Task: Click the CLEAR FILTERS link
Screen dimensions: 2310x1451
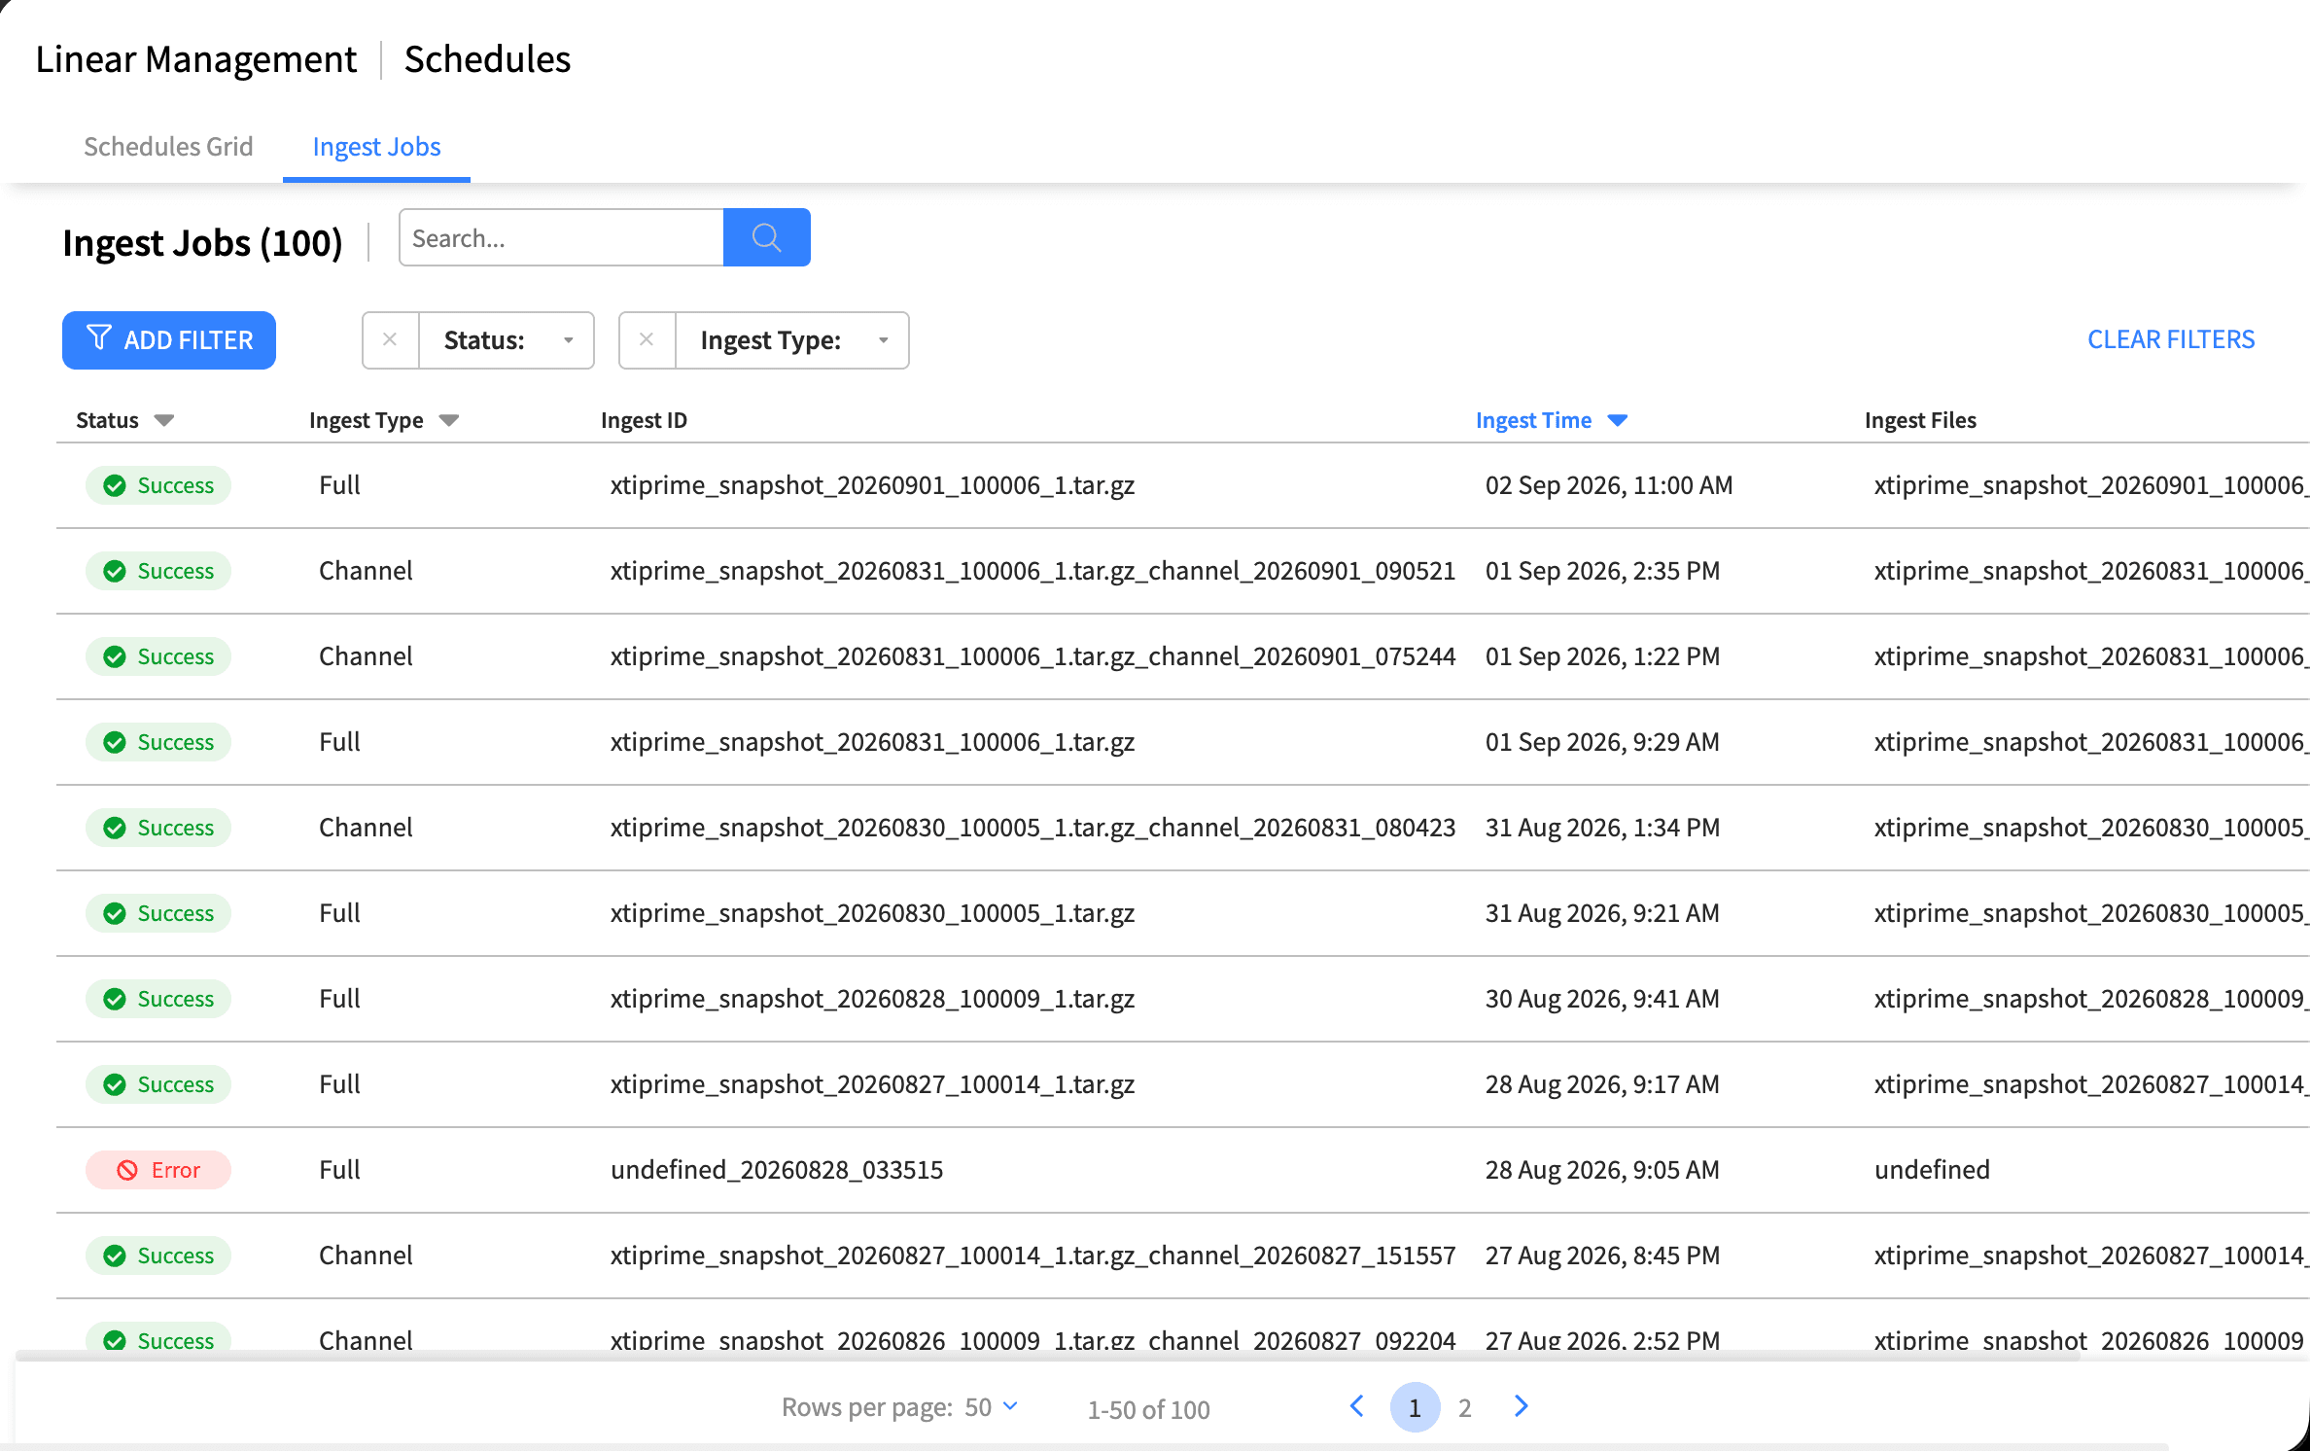Action: click(x=2171, y=339)
